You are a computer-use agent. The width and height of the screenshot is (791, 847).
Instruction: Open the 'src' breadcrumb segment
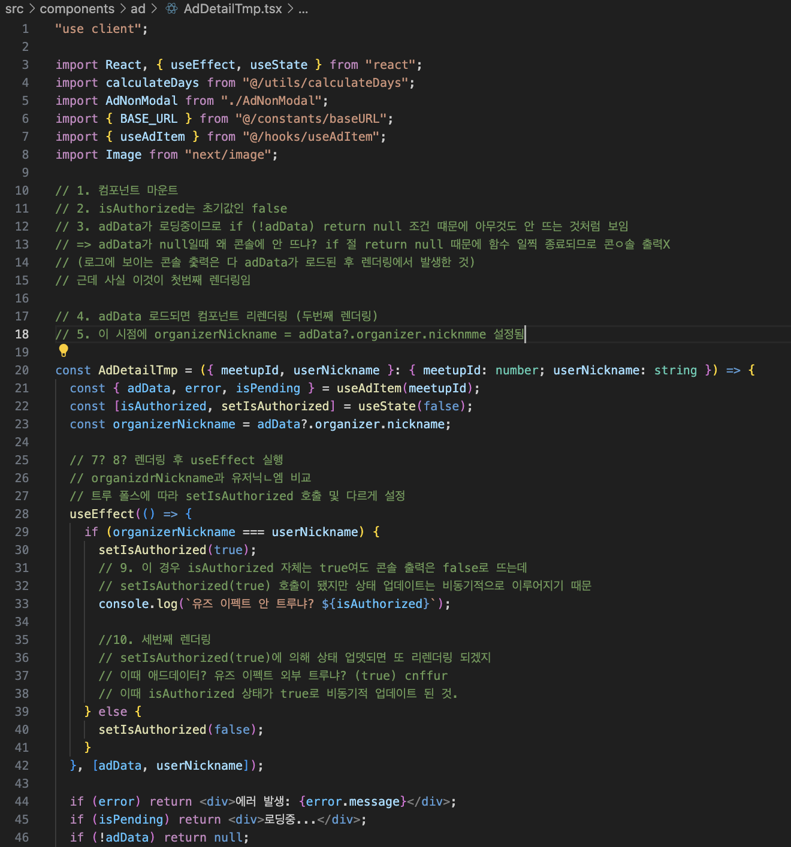click(14, 8)
